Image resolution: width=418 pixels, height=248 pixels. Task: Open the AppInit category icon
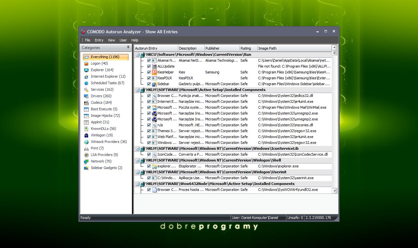[x=86, y=122]
